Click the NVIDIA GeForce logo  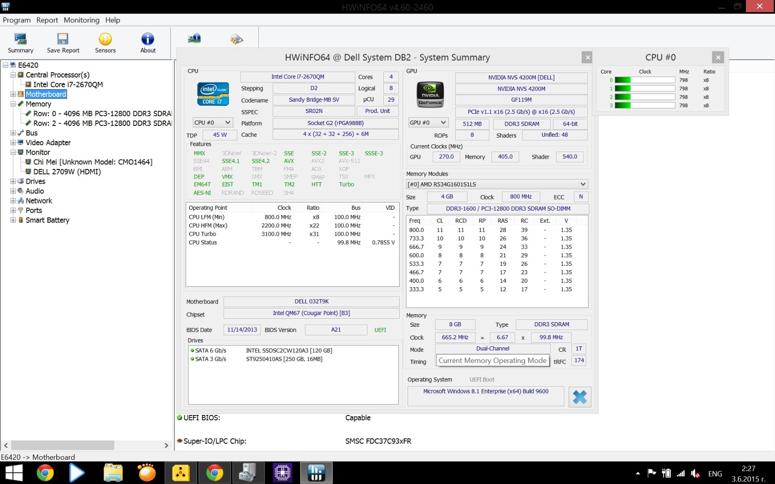[x=431, y=94]
